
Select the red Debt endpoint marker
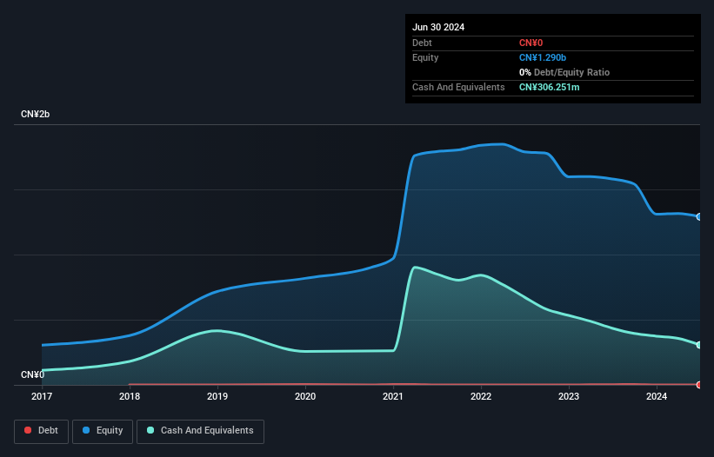pyautogui.click(x=699, y=385)
